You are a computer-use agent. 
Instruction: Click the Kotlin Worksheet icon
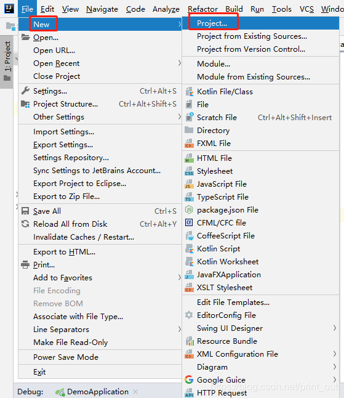point(189,261)
